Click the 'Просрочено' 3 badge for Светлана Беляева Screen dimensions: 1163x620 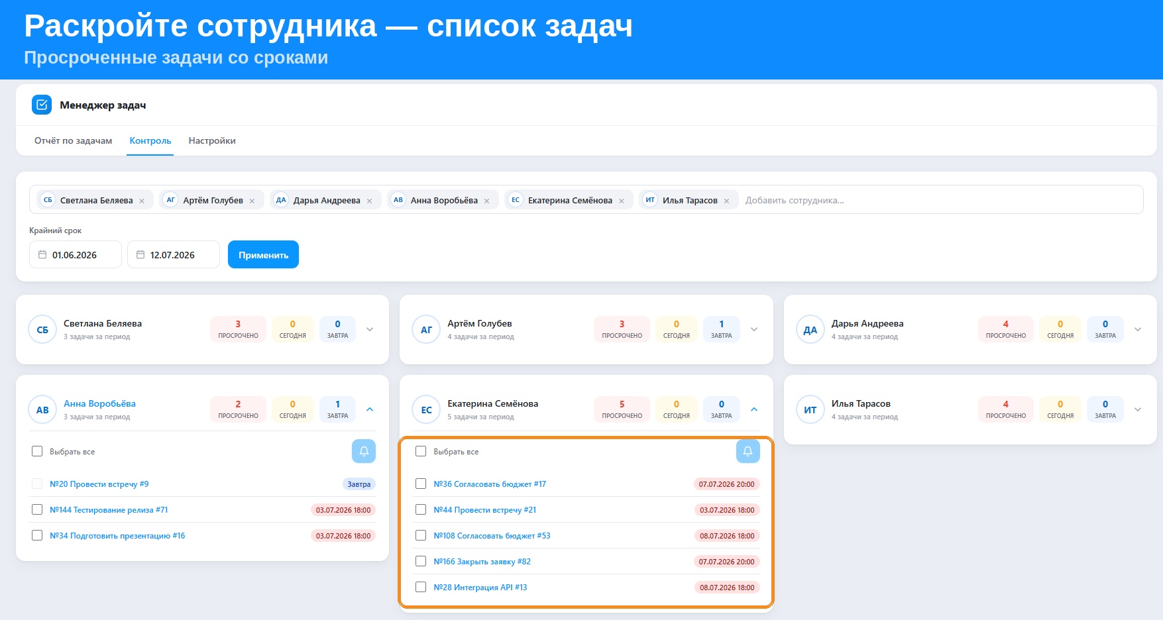[x=238, y=329]
